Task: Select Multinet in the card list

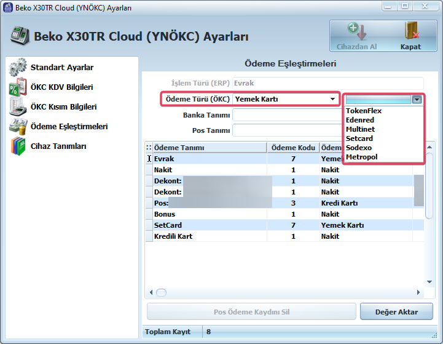Action: (x=360, y=129)
